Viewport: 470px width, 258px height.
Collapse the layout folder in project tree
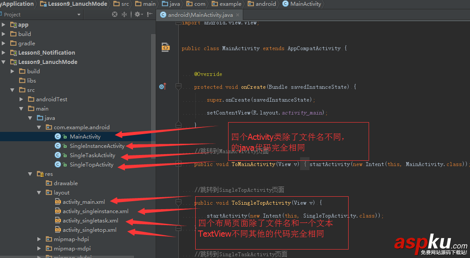pyautogui.click(x=39, y=192)
